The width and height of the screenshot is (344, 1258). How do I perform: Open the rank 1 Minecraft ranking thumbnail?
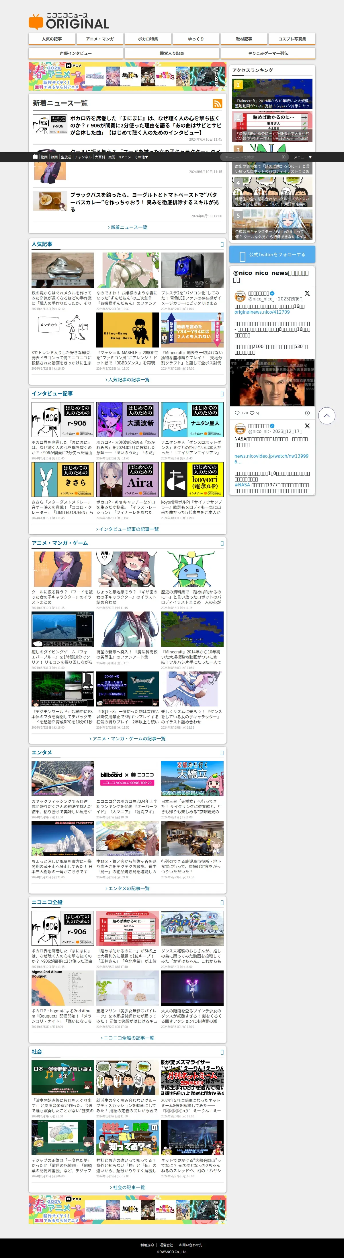[272, 94]
